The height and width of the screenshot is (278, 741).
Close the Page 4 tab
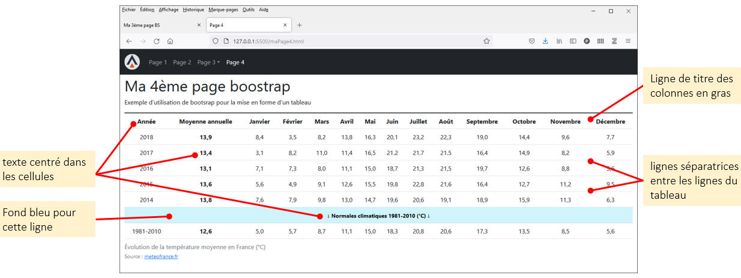pos(285,25)
